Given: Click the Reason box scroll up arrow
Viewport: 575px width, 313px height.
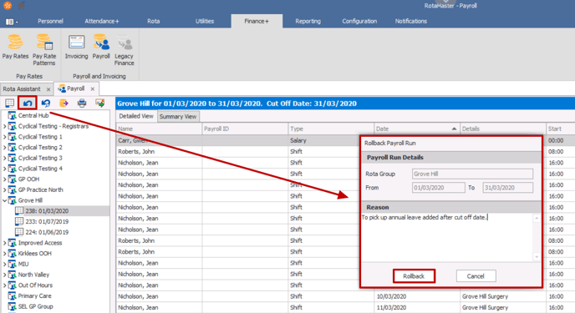Looking at the screenshot, I should (537, 218).
